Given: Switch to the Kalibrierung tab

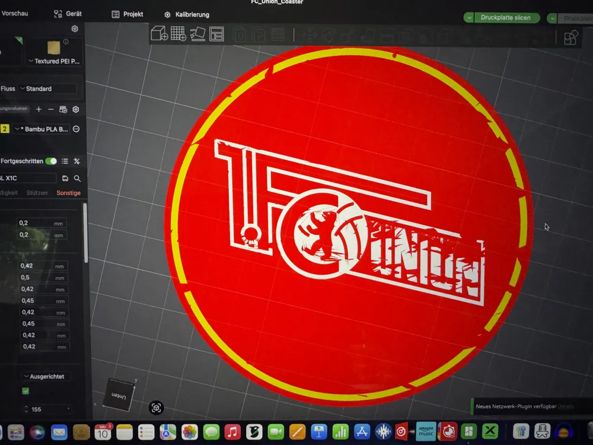Looking at the screenshot, I should point(187,15).
